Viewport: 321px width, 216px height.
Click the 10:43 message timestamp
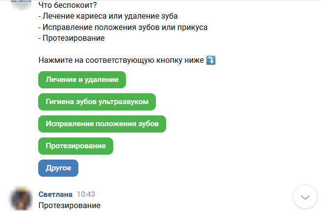[86, 194]
